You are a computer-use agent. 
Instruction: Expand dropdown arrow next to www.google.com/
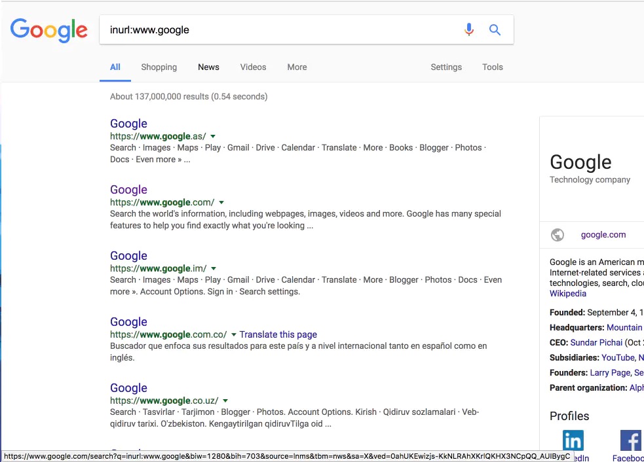[x=221, y=202]
